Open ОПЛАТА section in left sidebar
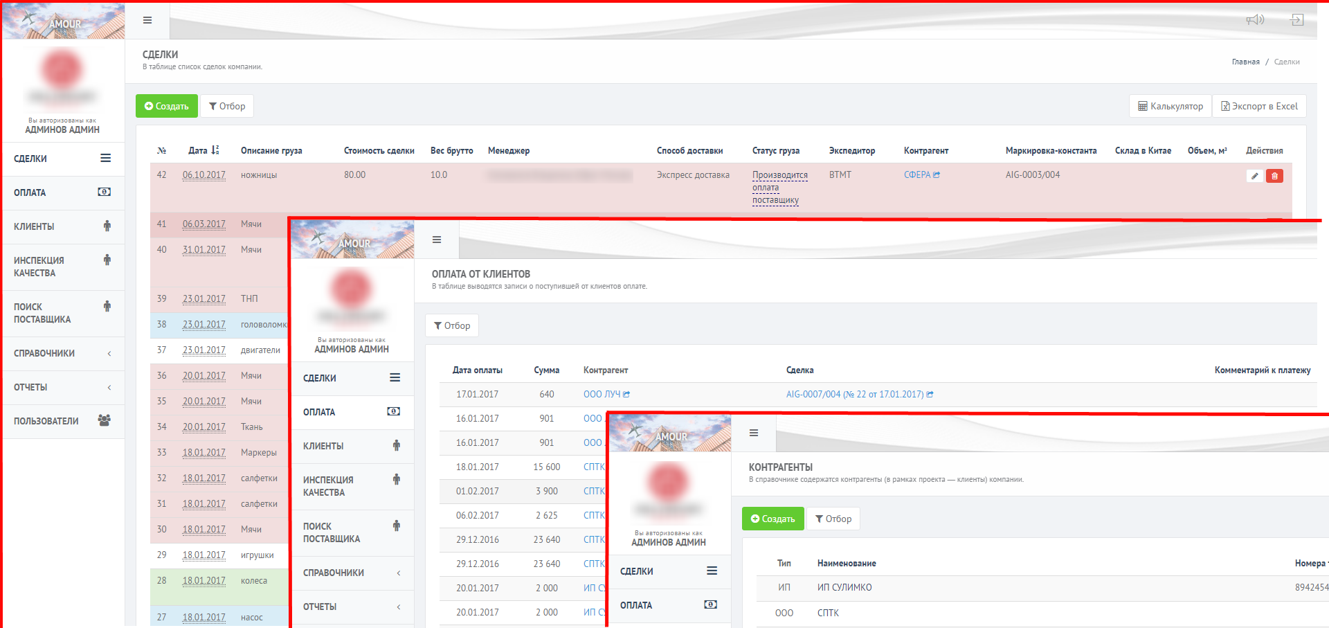 62,192
